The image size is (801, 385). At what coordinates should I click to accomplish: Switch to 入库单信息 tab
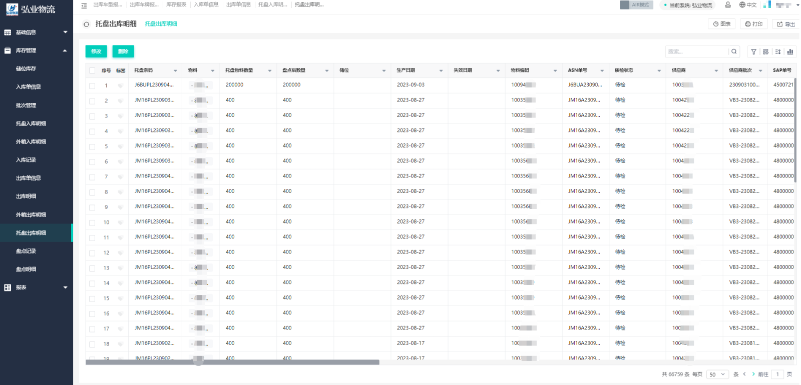pos(206,4)
